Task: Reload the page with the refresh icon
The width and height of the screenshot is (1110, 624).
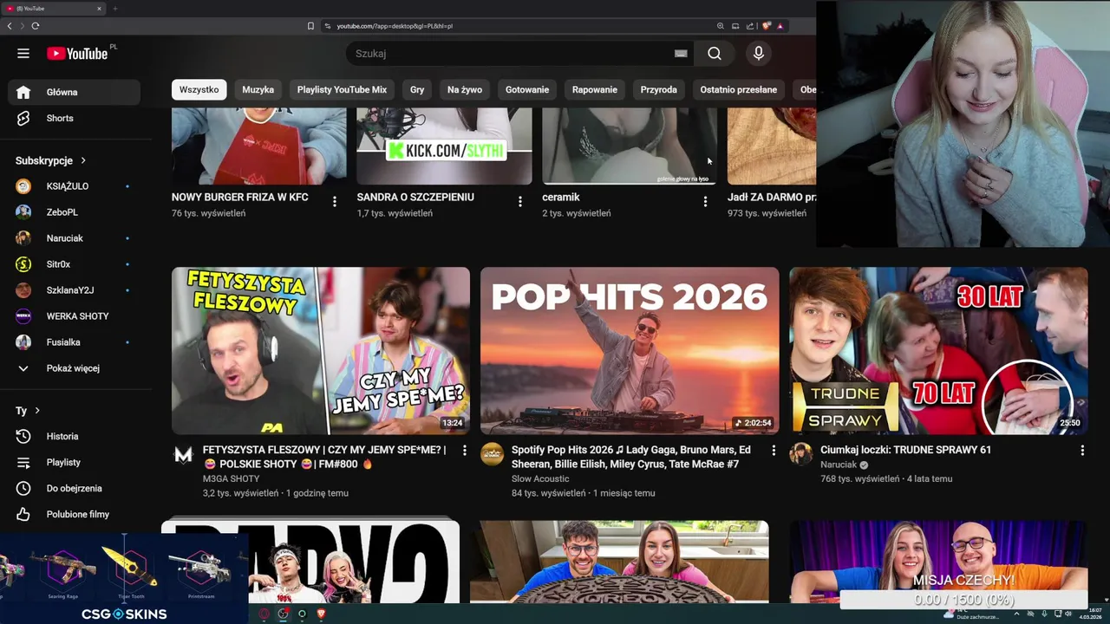Action: click(x=35, y=26)
